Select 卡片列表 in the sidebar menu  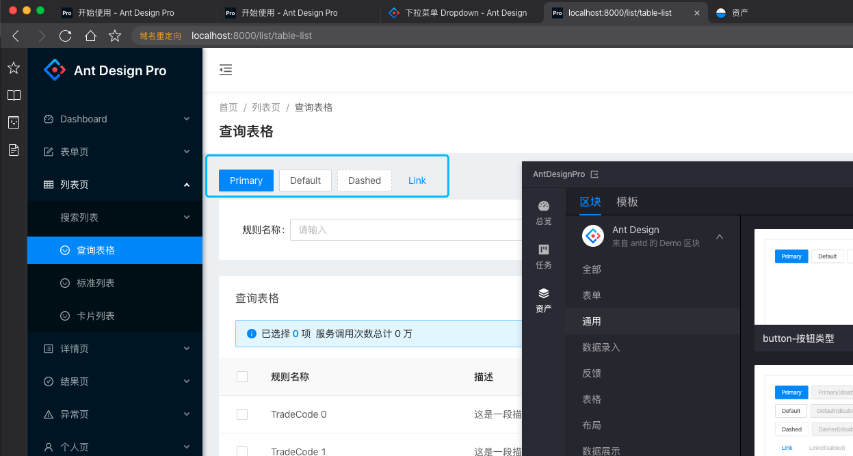pos(115,316)
